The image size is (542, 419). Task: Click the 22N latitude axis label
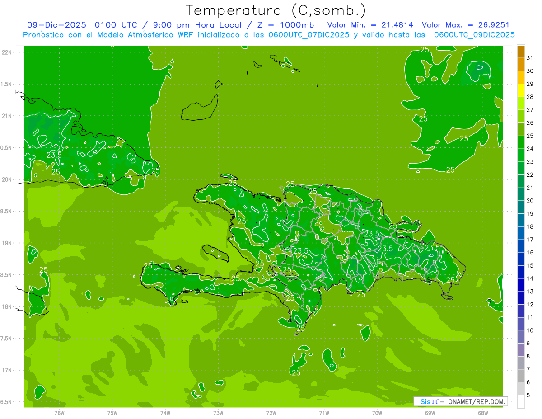(7, 52)
